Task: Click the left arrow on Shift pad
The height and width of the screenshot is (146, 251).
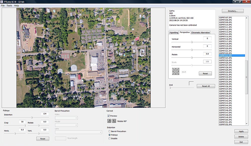Action: (173, 72)
